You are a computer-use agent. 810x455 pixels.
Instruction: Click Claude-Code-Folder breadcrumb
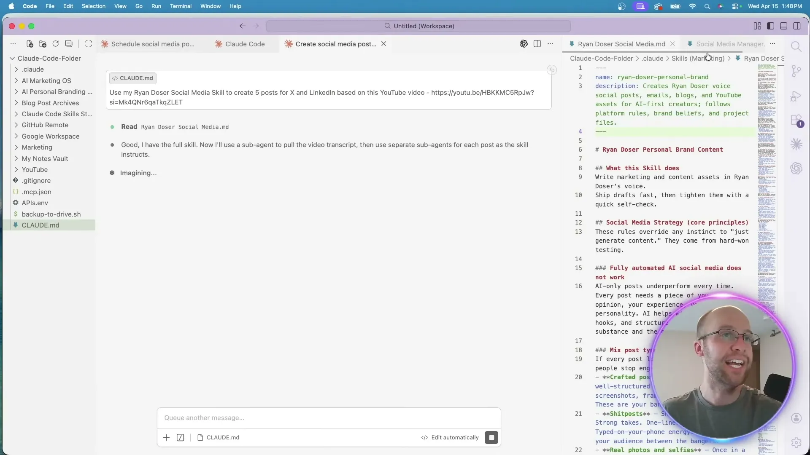pos(601,59)
